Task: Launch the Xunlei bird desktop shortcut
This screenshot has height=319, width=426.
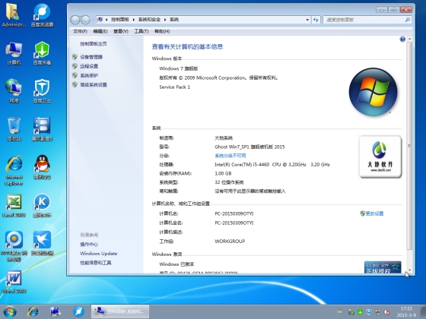Action: [42, 243]
